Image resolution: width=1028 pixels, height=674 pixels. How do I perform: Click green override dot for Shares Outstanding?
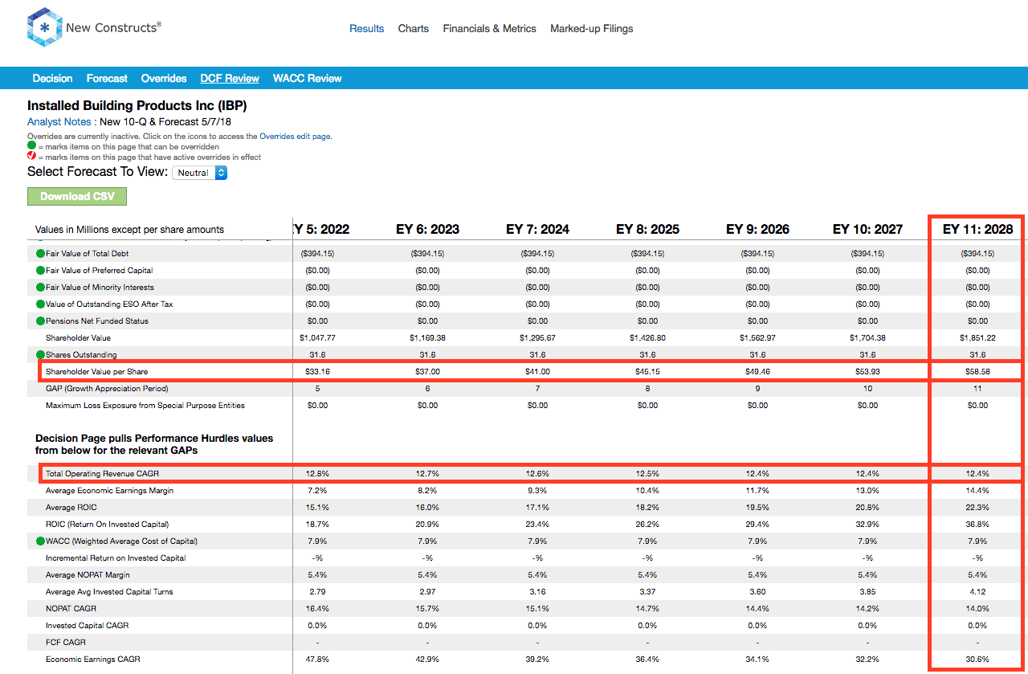pyautogui.click(x=40, y=354)
